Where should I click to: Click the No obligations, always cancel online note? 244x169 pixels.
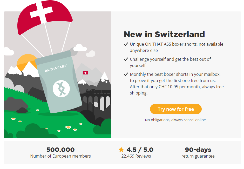176,120
